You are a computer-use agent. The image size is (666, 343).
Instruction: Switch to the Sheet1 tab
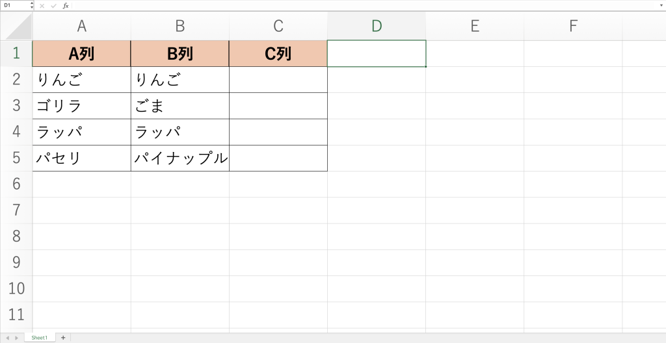(x=40, y=338)
